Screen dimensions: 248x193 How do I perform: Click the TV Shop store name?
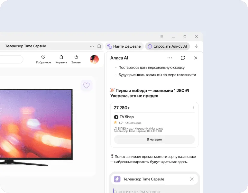(x=127, y=117)
